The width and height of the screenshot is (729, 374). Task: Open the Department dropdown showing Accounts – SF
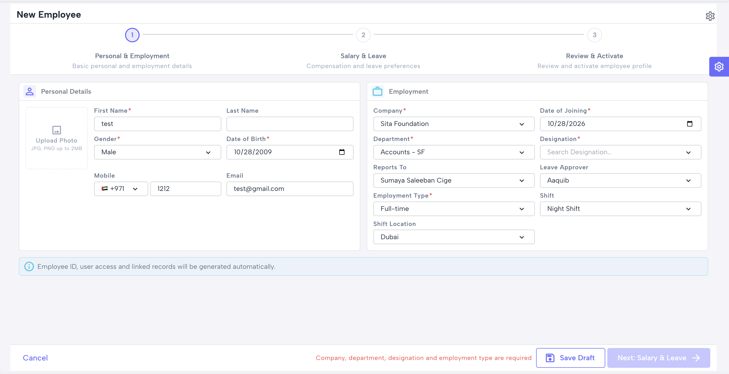(x=454, y=152)
